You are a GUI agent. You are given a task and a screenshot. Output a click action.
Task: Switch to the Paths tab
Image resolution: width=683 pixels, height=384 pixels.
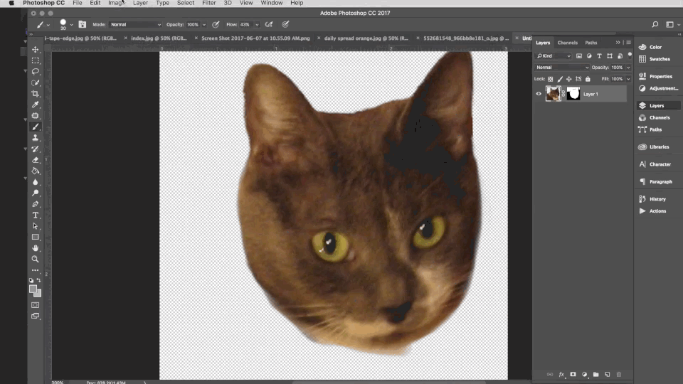coord(591,43)
